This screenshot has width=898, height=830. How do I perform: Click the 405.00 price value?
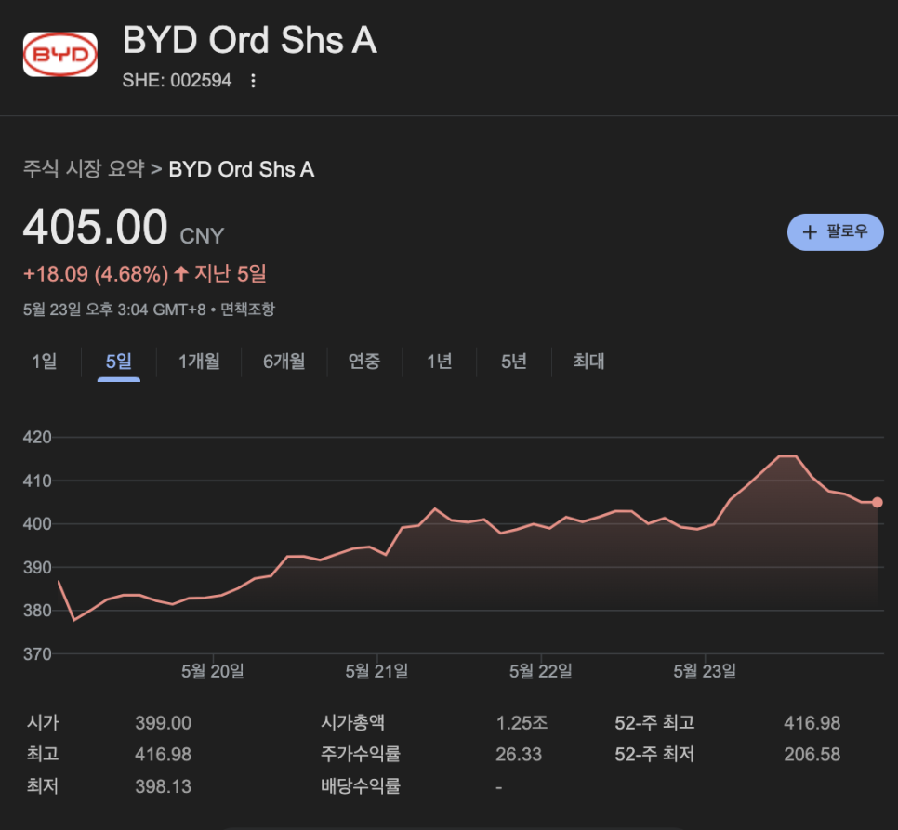[95, 227]
